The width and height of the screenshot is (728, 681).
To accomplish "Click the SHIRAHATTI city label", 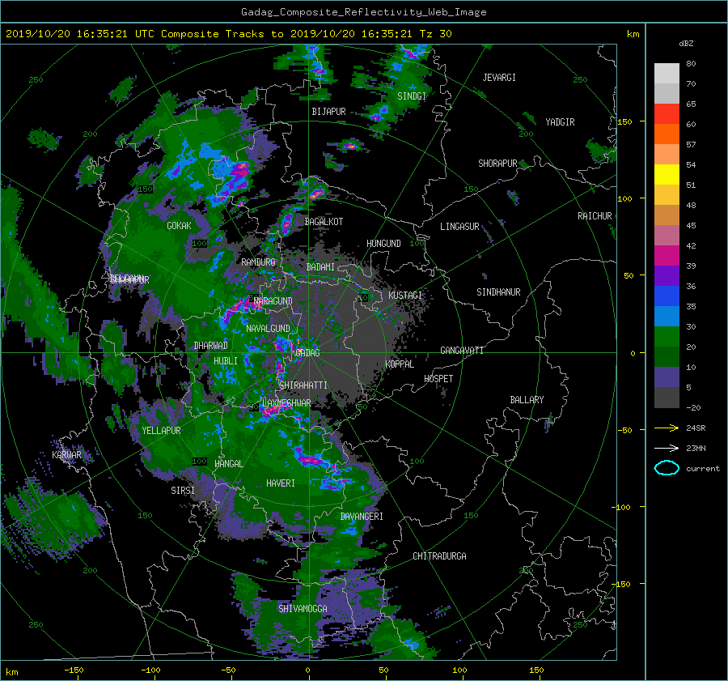I will coord(303,385).
